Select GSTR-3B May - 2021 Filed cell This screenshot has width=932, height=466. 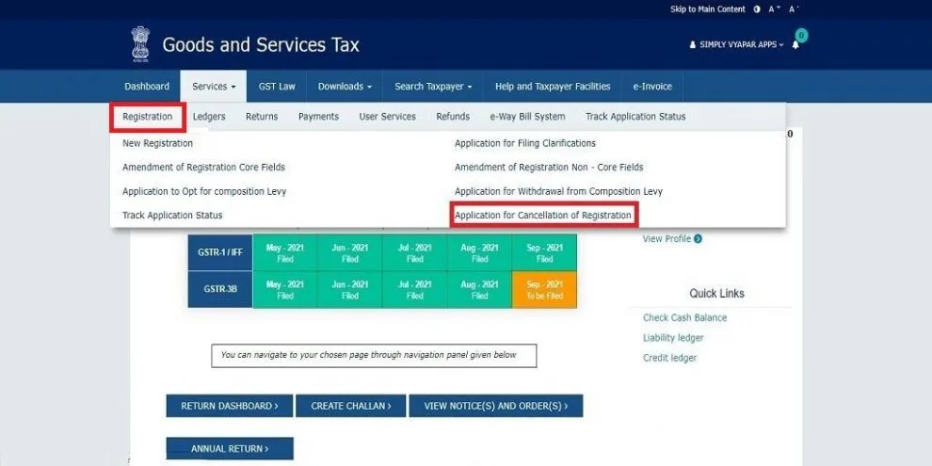[285, 289]
